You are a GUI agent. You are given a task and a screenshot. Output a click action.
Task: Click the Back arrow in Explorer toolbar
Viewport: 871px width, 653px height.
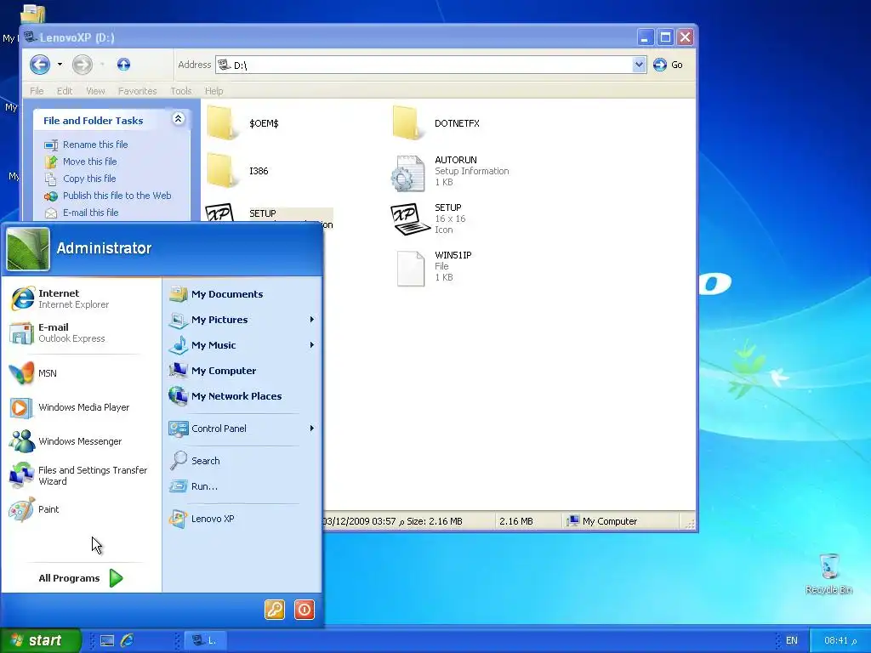(x=40, y=65)
